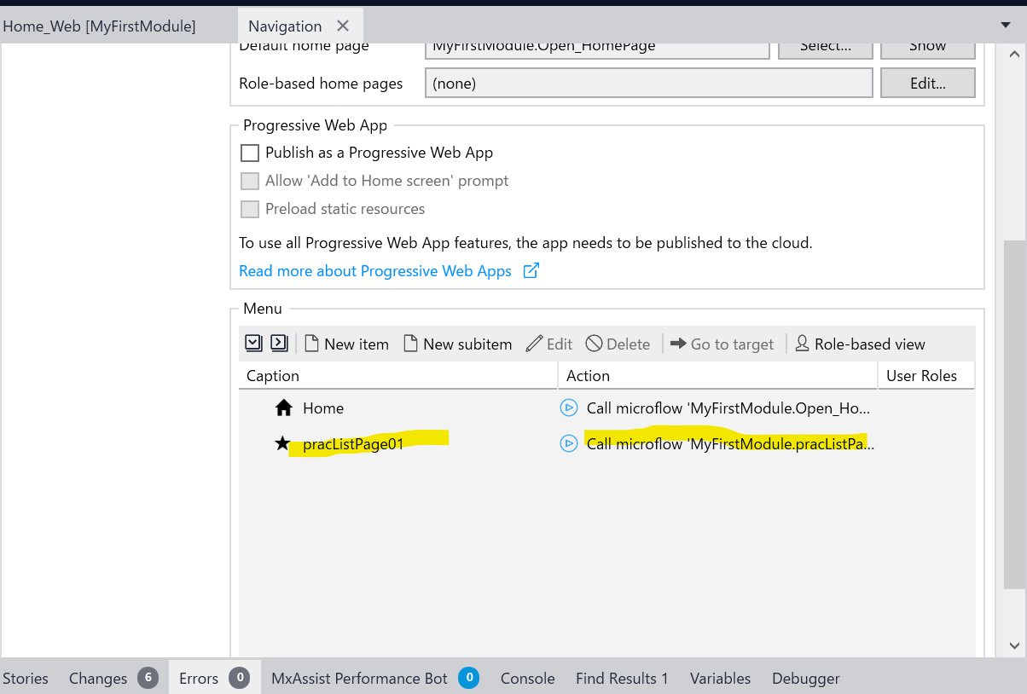Click vertical scrollbar down arrow

1014,645
